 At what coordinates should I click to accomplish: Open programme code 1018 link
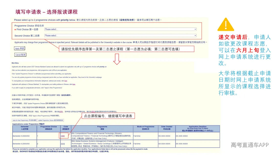[63, 144]
